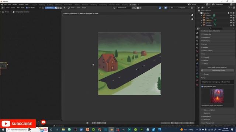Open the View Layer properties tab
The image size is (236, 132).
pos(197,44)
